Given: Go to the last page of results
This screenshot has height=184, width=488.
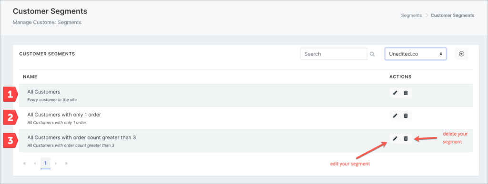Looking at the screenshot, I should point(66,163).
